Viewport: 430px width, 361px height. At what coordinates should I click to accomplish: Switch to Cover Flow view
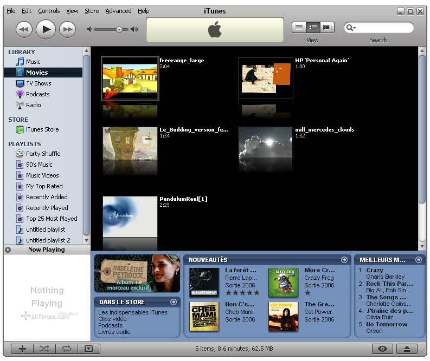tap(328, 27)
